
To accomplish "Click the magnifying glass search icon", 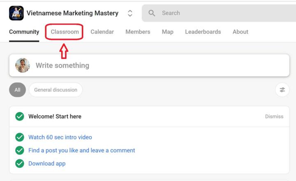I will point(152,13).
